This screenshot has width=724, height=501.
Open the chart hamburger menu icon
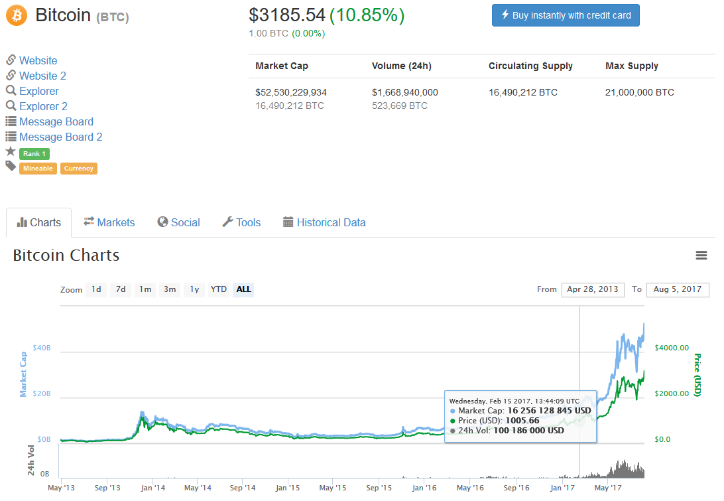pyautogui.click(x=701, y=255)
